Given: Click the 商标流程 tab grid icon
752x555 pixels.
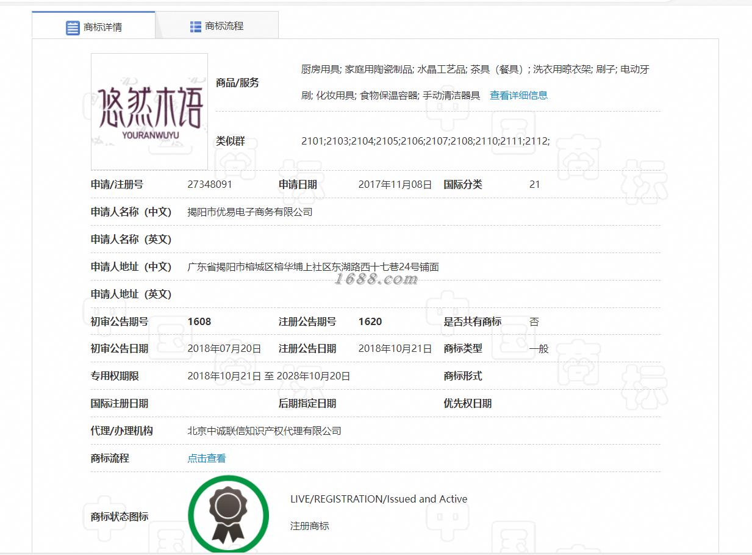Looking at the screenshot, I should (195, 26).
